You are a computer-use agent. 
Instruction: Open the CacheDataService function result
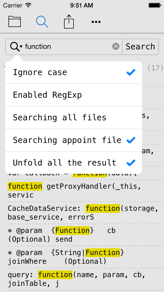point(82,213)
